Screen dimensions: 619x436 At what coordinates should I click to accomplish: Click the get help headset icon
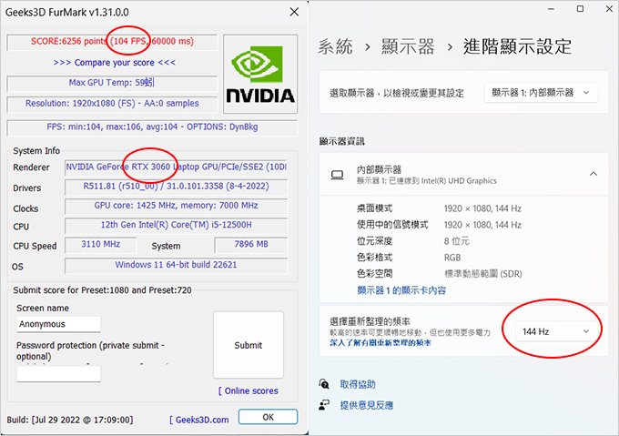(324, 384)
